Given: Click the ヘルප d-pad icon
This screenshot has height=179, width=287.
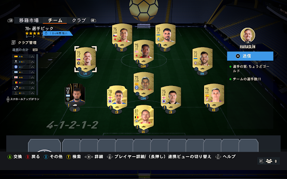Looking at the screenshot, I should [x=218, y=157].
